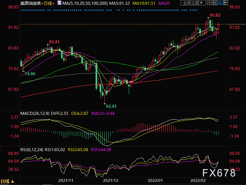Open the RSI(6,12,24) indicator settings
246x185 pixels.
click(x=32, y=150)
